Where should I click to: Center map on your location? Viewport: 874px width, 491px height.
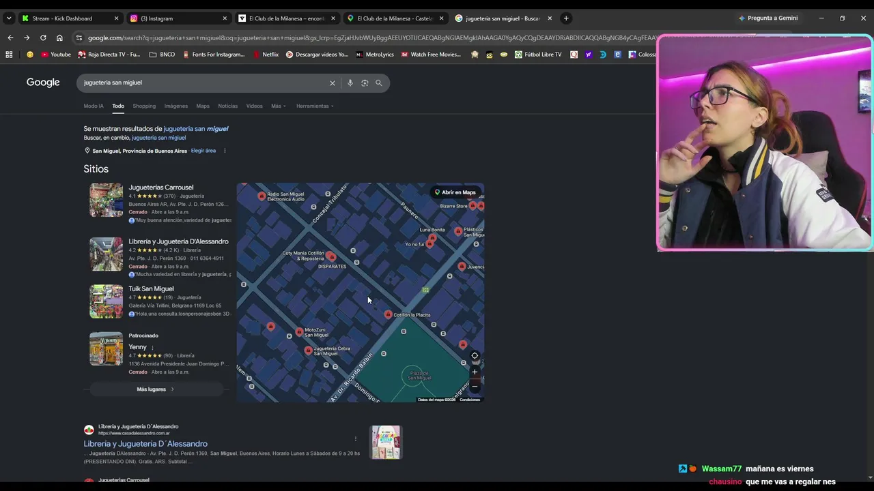coord(475,356)
